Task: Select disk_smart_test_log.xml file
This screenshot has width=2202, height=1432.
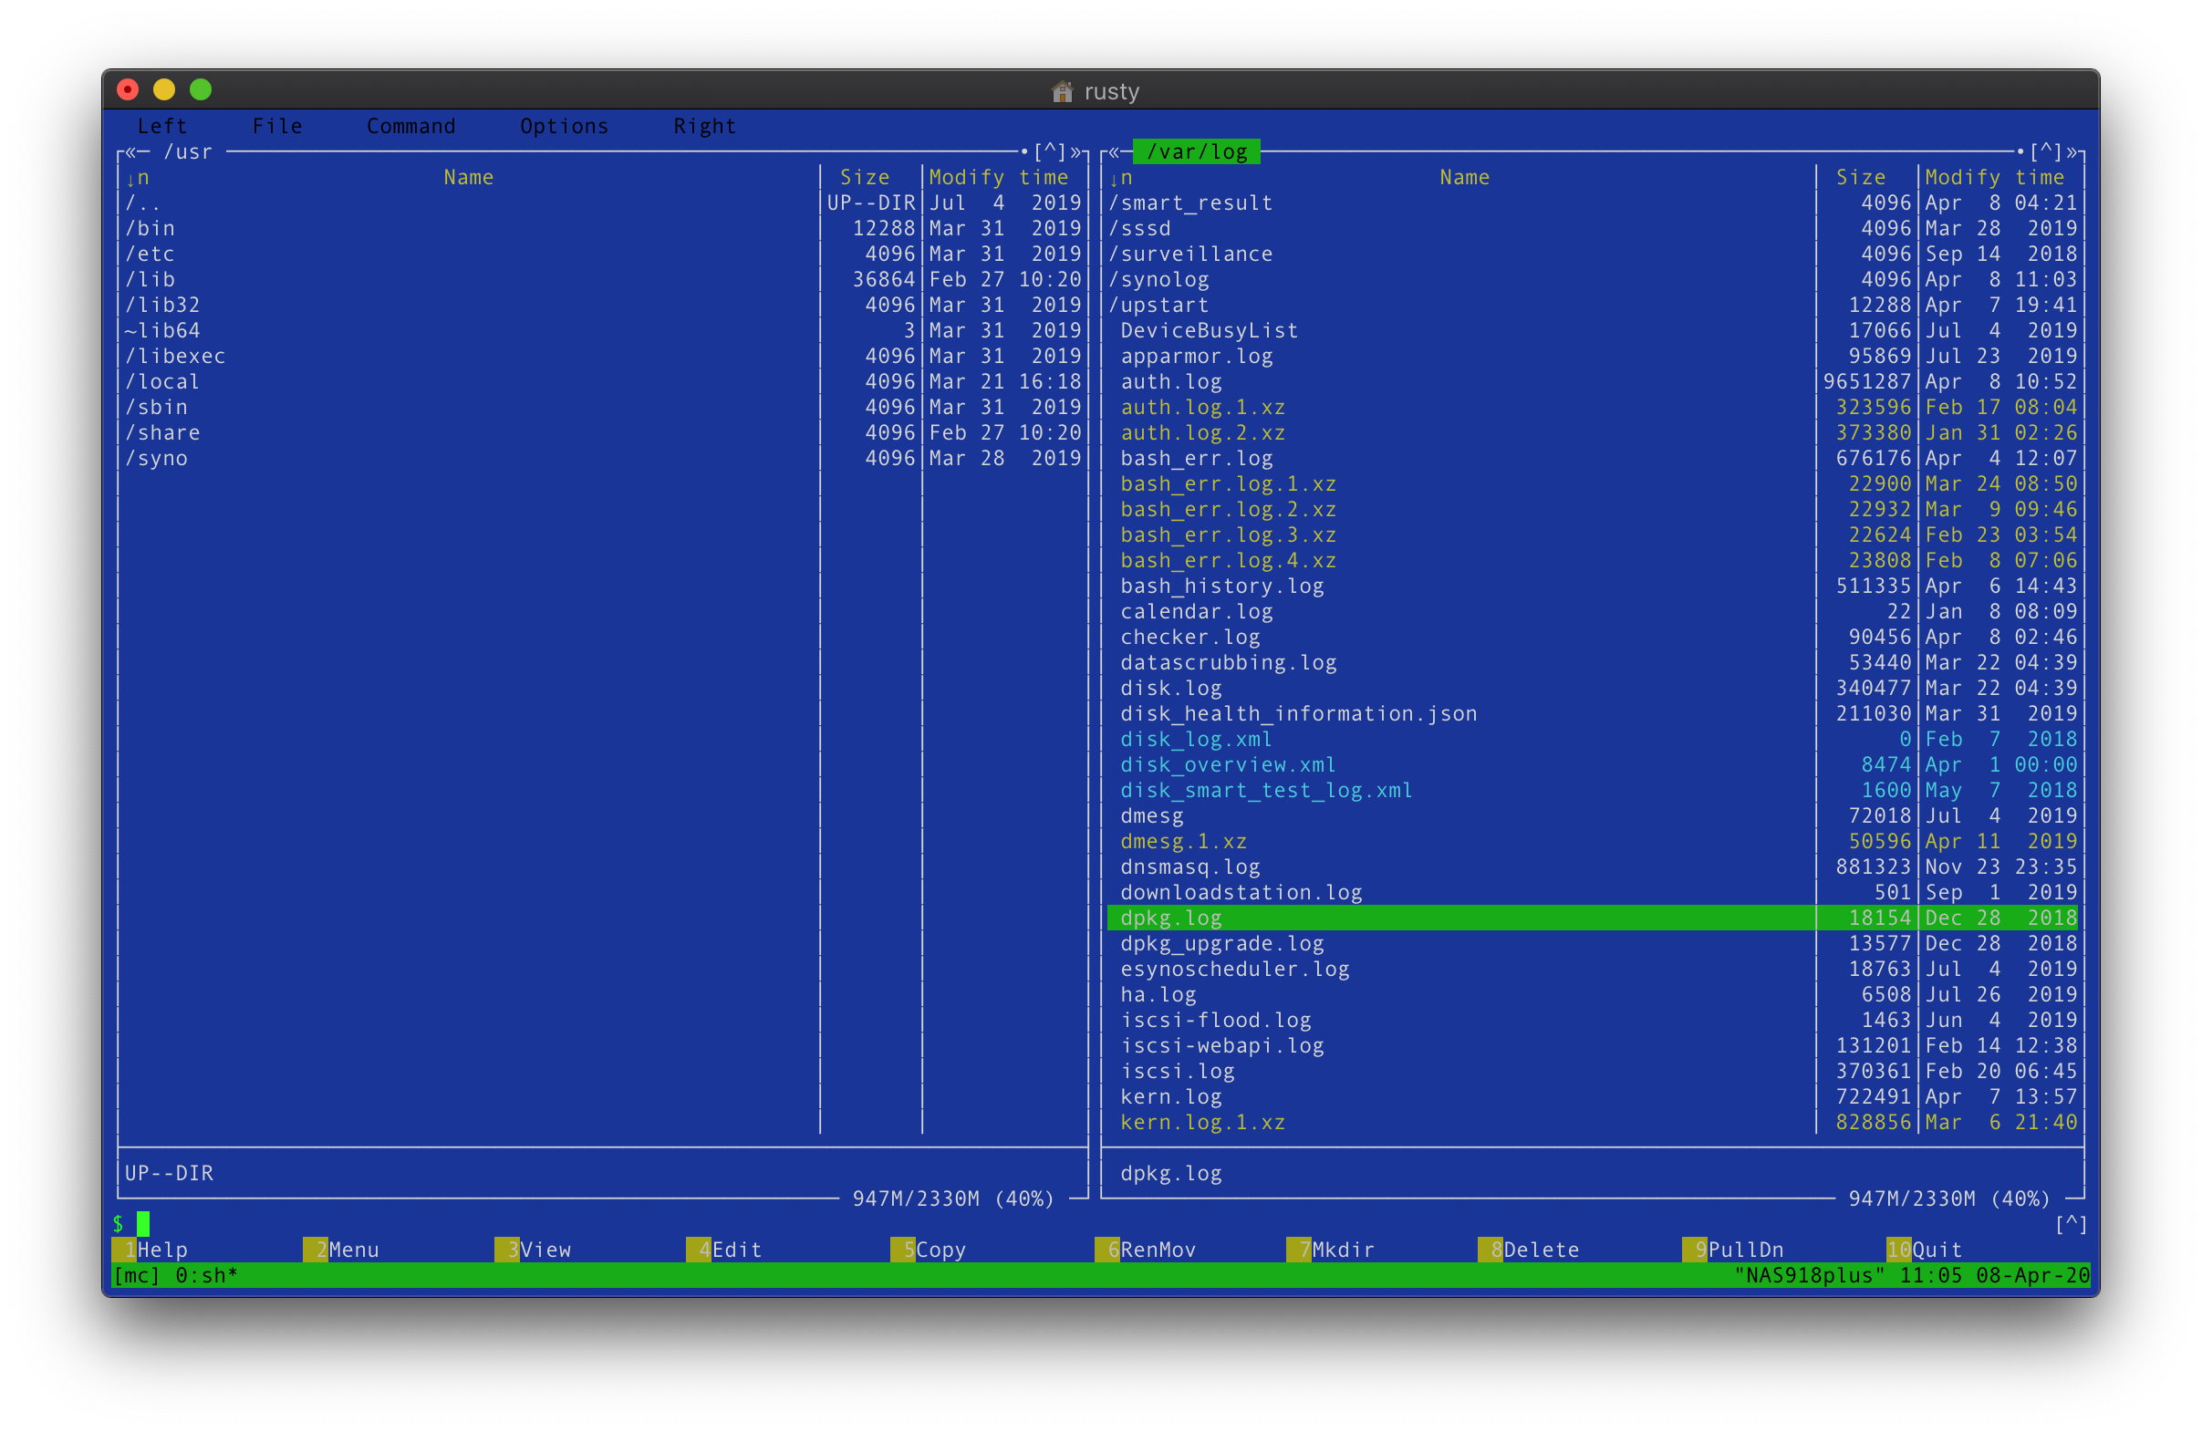Action: [x=1593, y=791]
